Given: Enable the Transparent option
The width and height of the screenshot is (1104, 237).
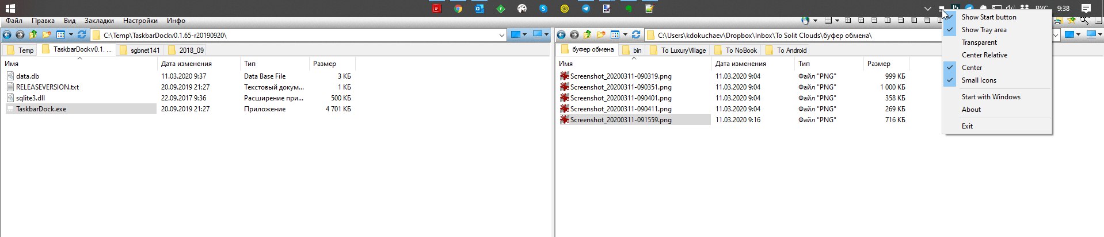Looking at the screenshot, I should (x=997, y=42).
